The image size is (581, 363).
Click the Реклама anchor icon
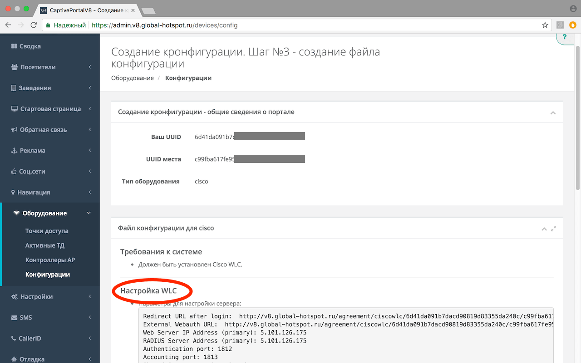[x=14, y=151]
